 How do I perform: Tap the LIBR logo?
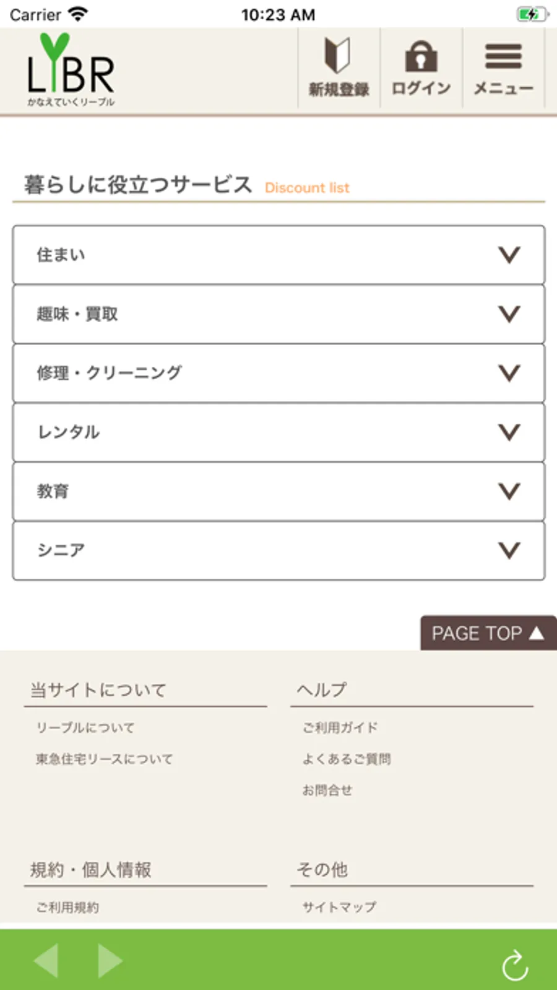[71, 69]
